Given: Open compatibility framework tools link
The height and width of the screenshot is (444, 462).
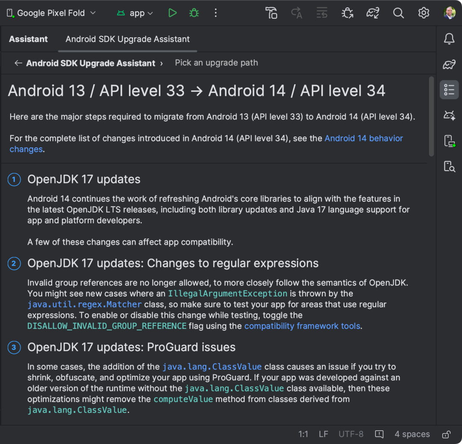Looking at the screenshot, I should point(302,326).
